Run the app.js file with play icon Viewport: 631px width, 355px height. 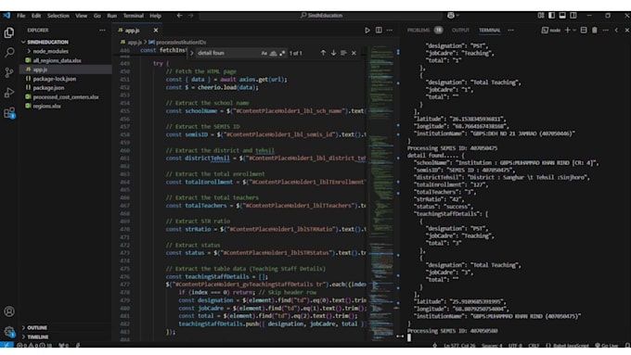[367, 31]
